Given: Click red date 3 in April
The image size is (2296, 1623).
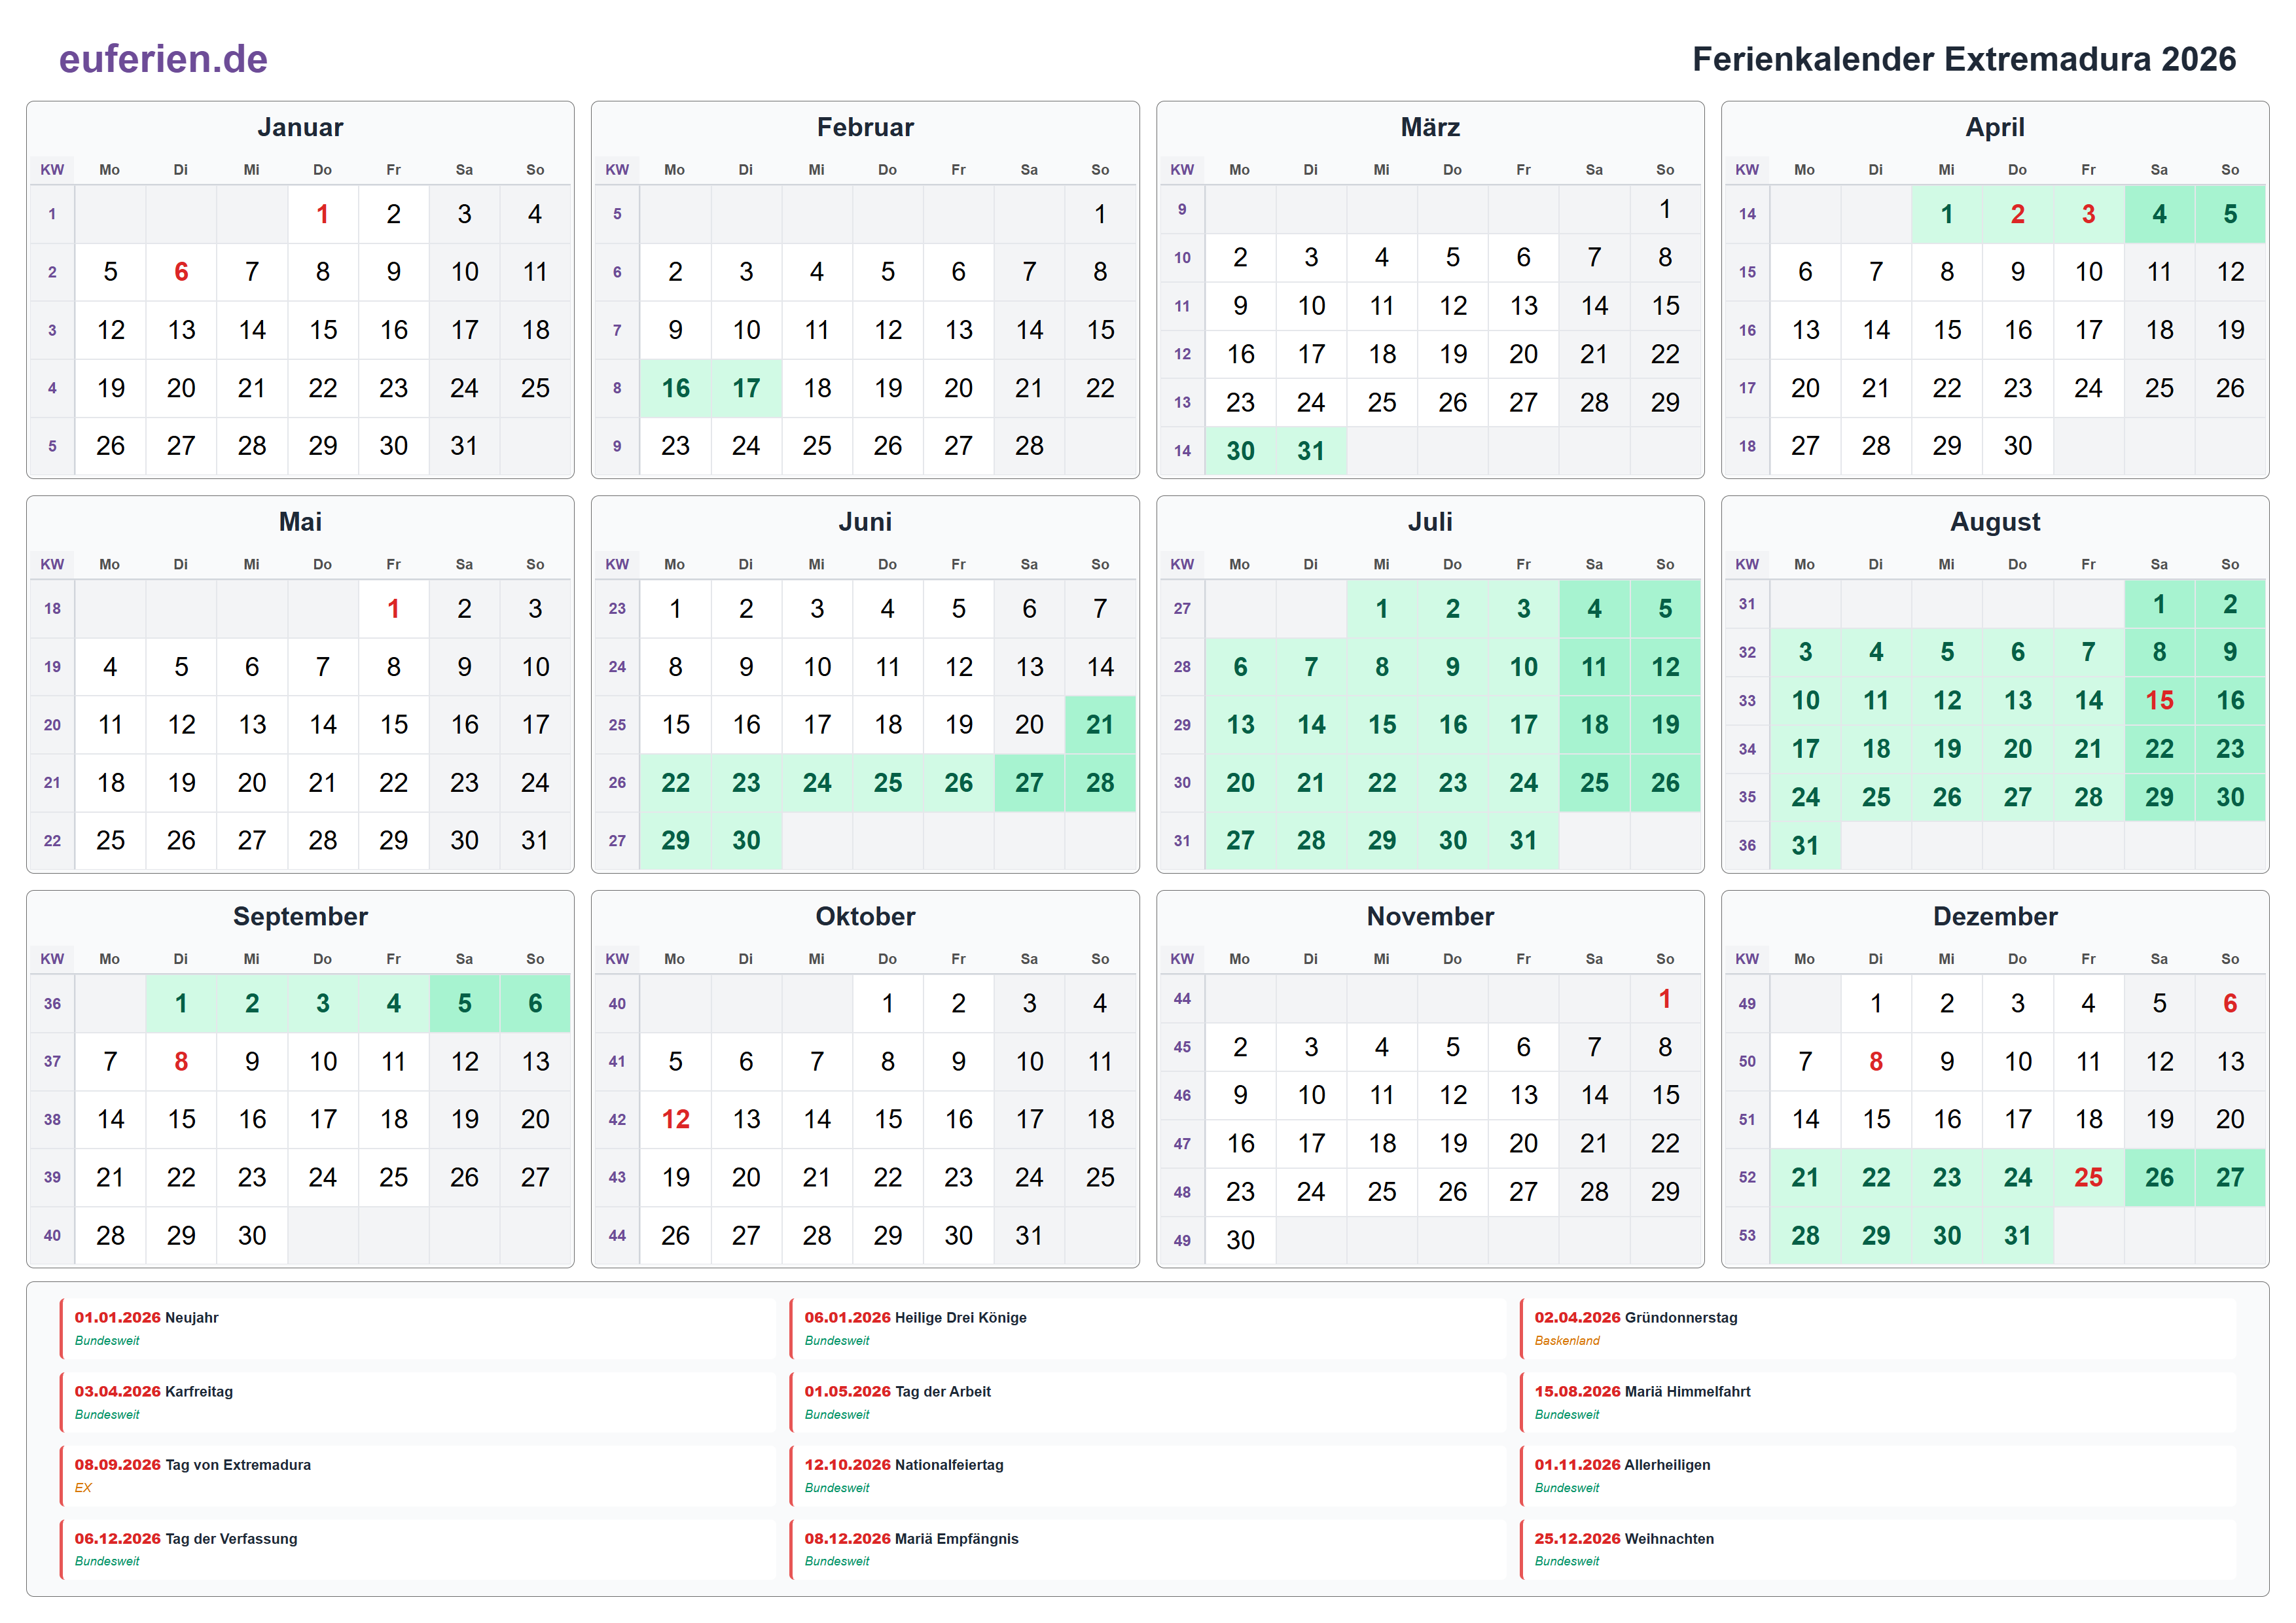Looking at the screenshot, I should (2088, 214).
